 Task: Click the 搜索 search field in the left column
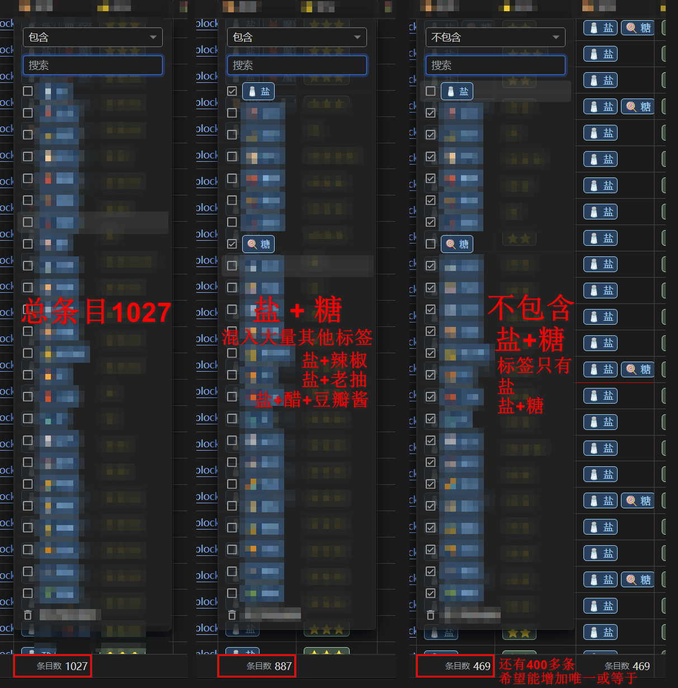92,65
